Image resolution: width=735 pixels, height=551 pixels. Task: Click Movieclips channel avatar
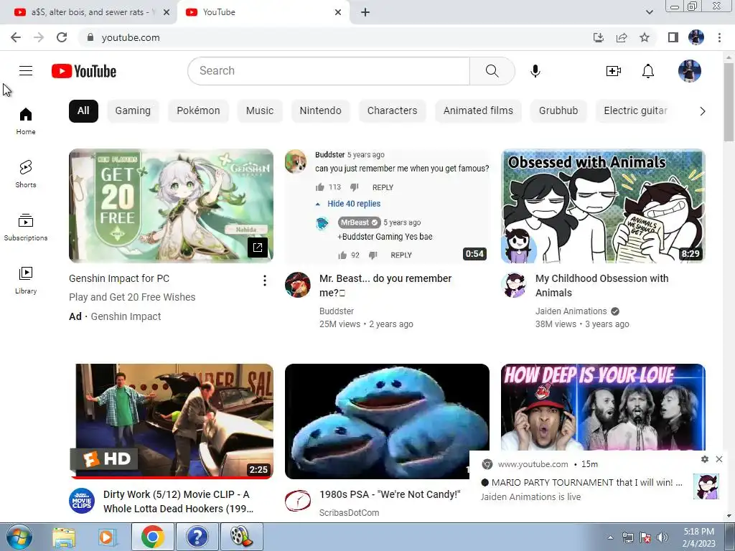coord(82,501)
